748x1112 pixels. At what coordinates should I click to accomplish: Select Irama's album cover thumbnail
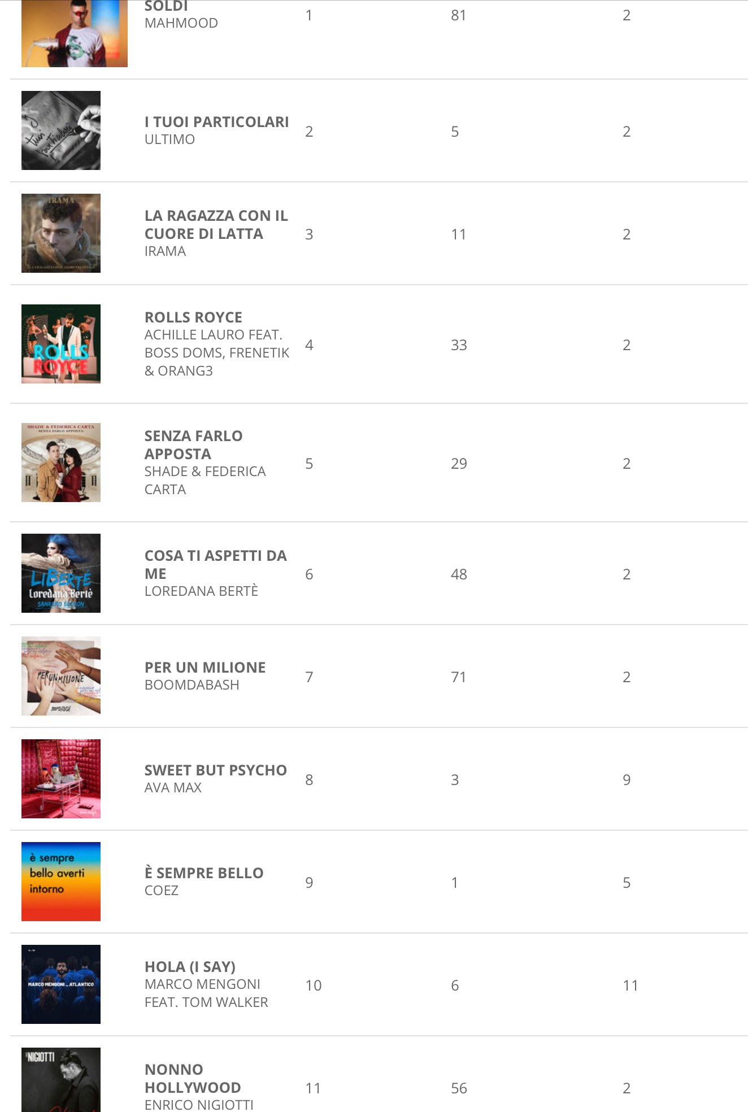61,233
